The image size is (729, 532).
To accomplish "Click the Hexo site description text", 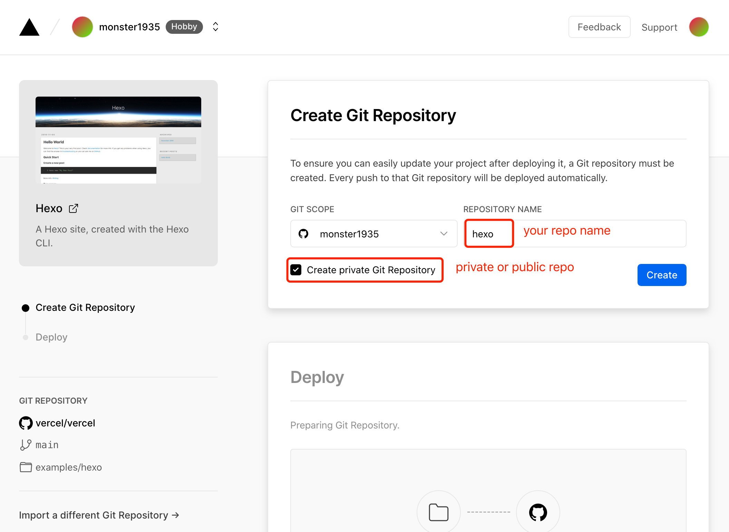I will click(x=112, y=236).
